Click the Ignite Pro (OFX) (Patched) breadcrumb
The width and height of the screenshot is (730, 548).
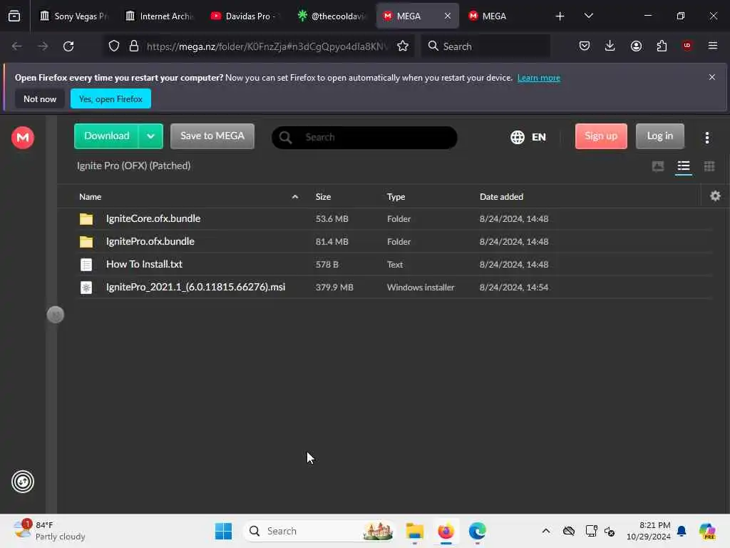pos(133,166)
